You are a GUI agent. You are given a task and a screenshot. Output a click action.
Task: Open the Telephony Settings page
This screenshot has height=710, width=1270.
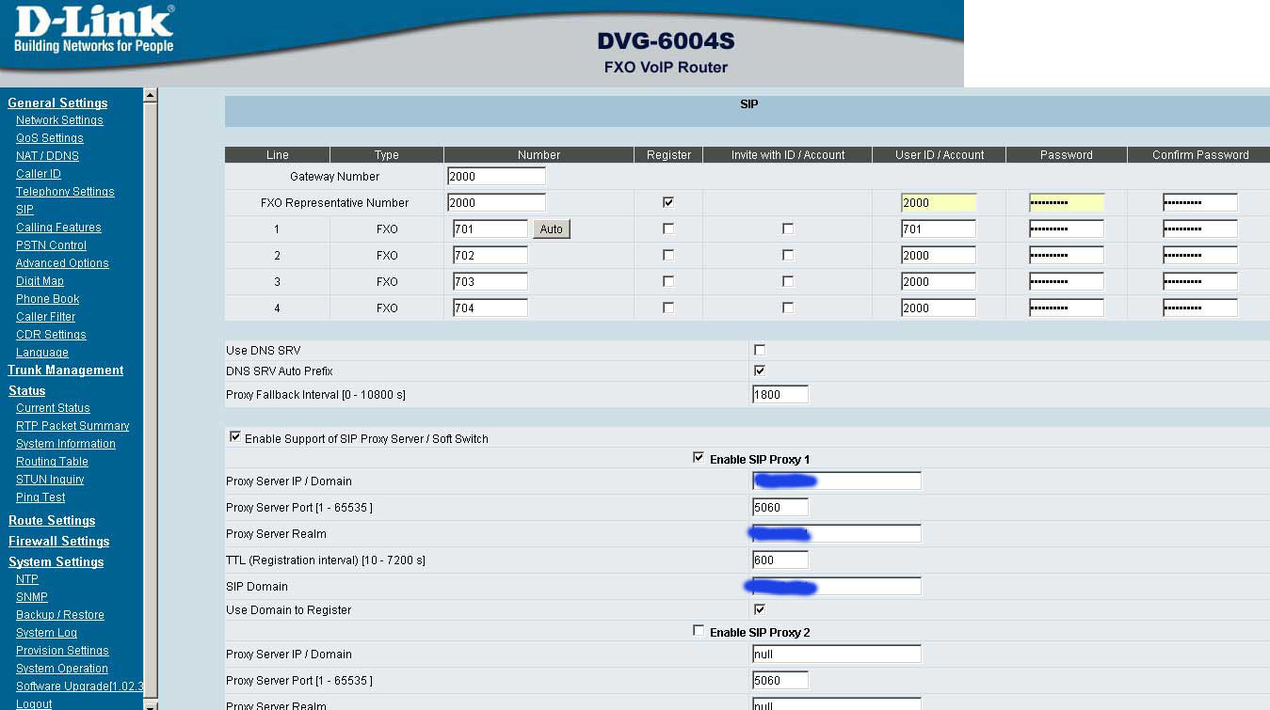65,192
